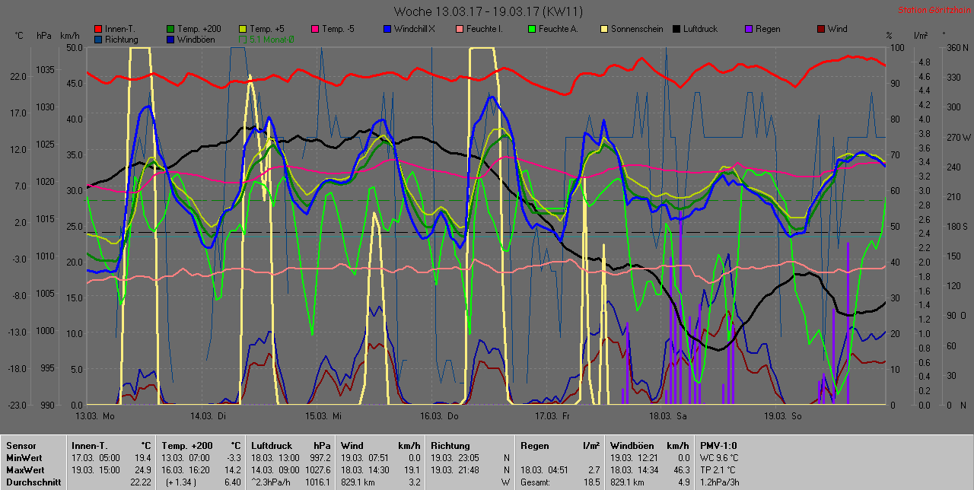Viewport: 974px width, 490px height.
Task: Click the green Temp. +200 legend swatch
Action: 170,29
